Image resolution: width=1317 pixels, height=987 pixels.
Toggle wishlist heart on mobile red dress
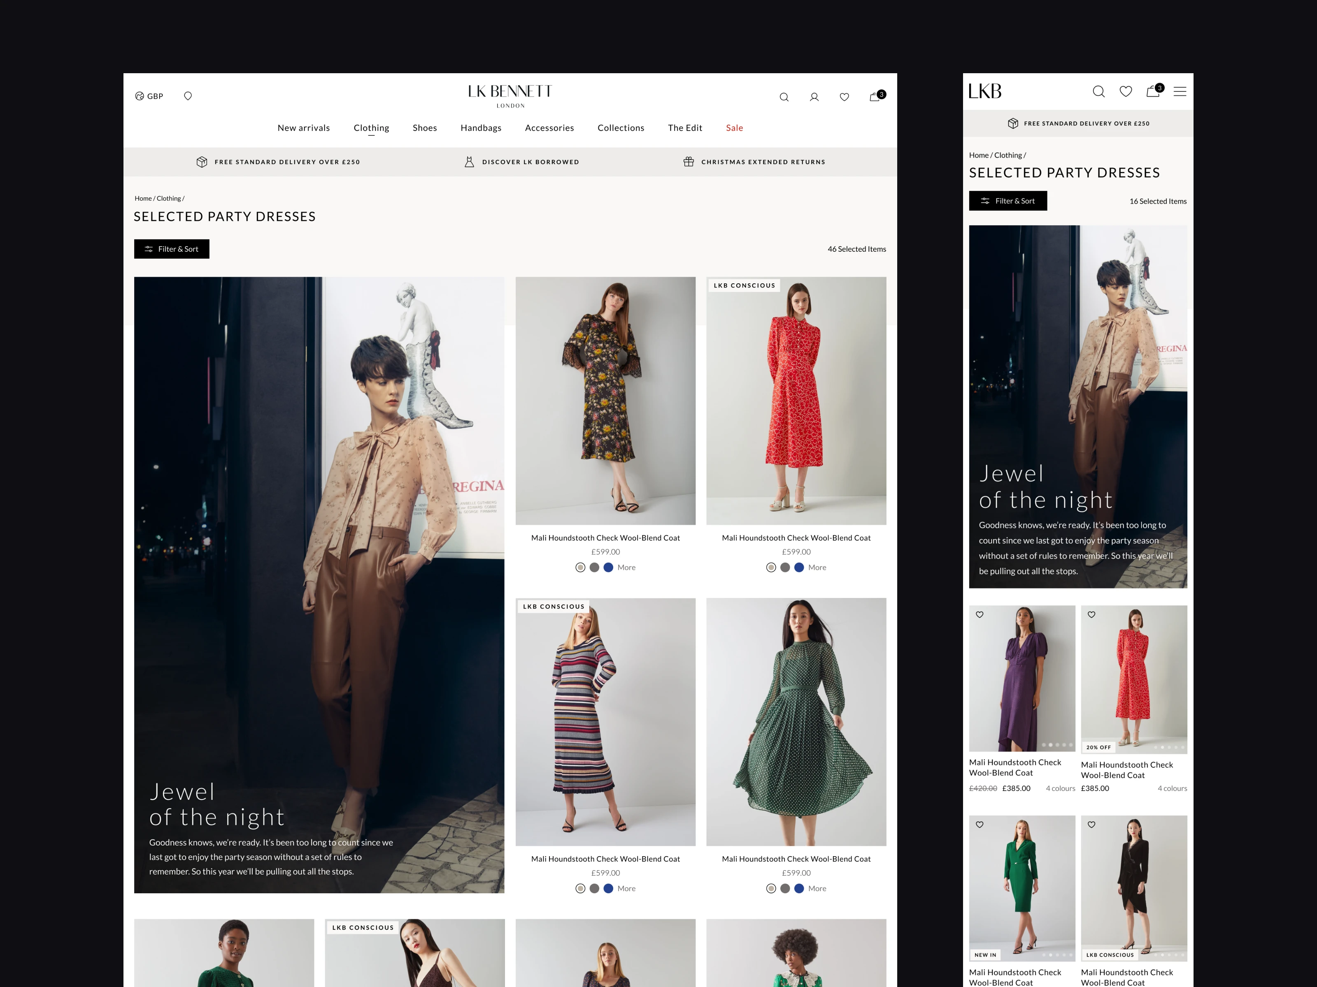tap(1091, 614)
